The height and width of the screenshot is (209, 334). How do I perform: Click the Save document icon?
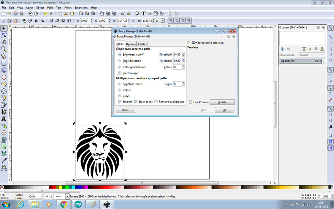click(x=15, y=14)
